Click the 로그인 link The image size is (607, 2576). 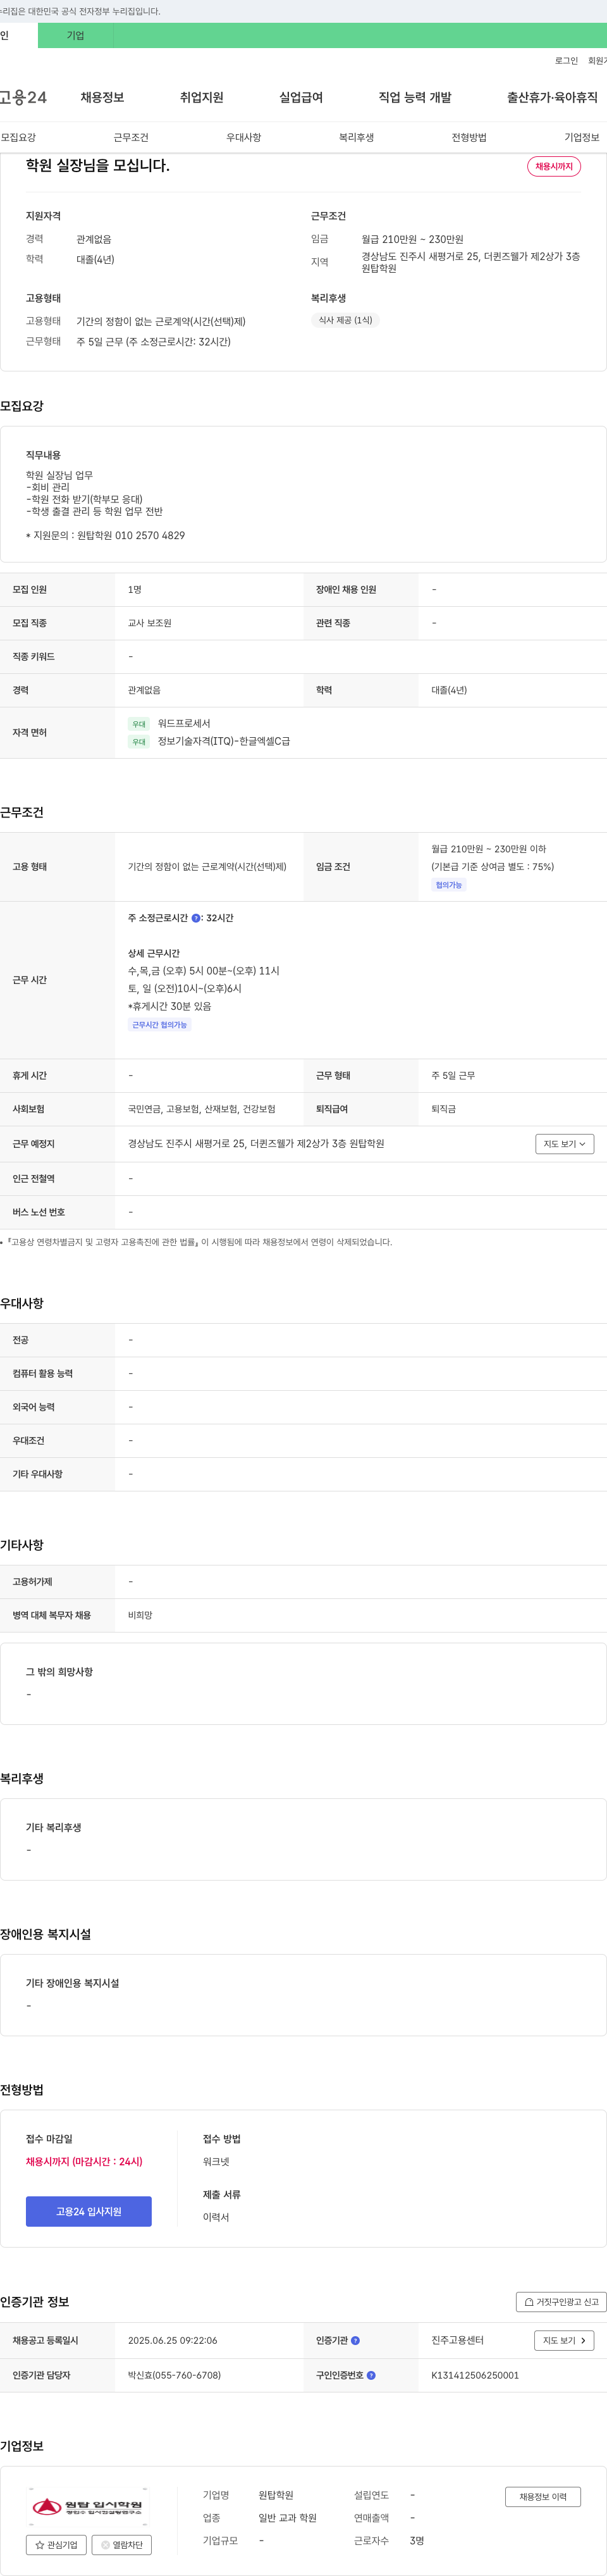point(566,61)
